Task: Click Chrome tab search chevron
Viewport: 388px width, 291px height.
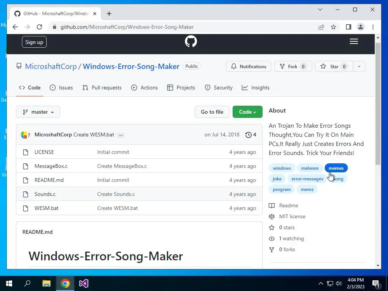Action: pyautogui.click(x=320, y=9)
